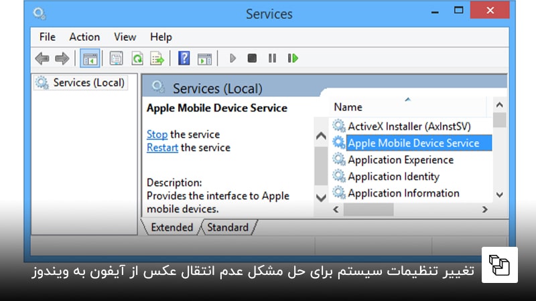The image size is (536, 301).
Task: Click services list scroll down arrow
Action: 499,195
